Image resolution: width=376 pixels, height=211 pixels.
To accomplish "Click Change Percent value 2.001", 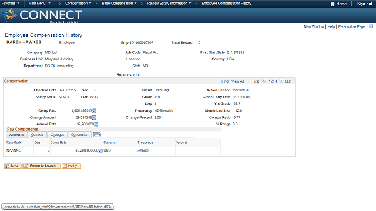I will tap(158, 117).
